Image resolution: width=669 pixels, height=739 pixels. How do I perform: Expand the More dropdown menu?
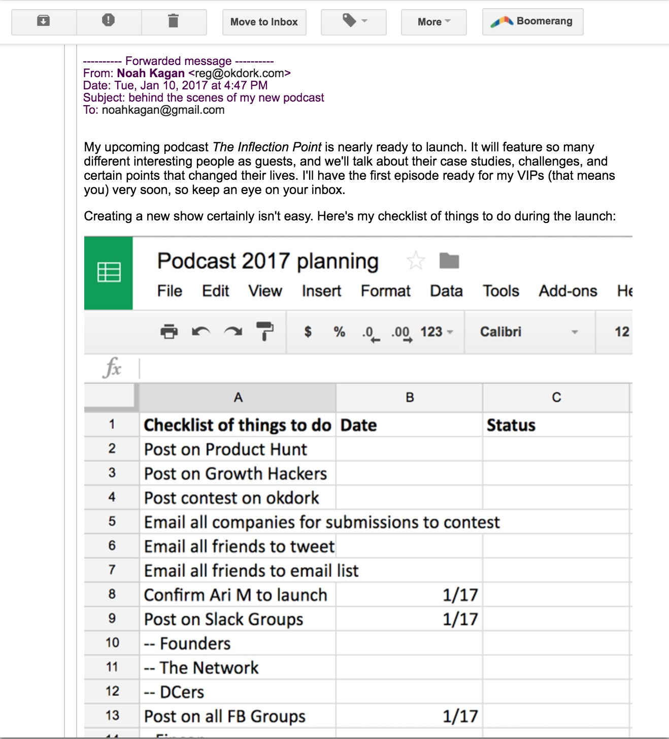coord(434,22)
